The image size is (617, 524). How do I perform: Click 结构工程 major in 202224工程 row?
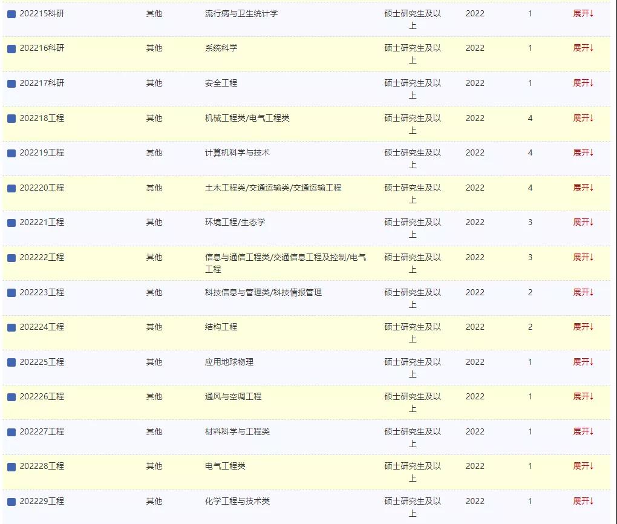pyautogui.click(x=221, y=327)
